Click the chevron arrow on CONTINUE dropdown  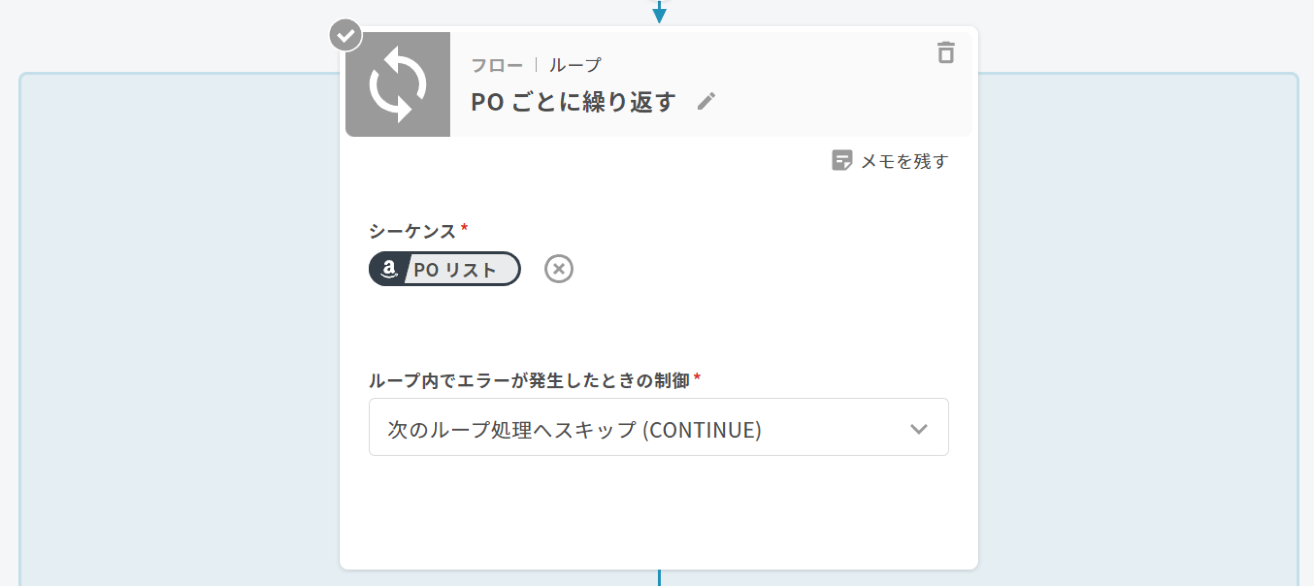918,428
